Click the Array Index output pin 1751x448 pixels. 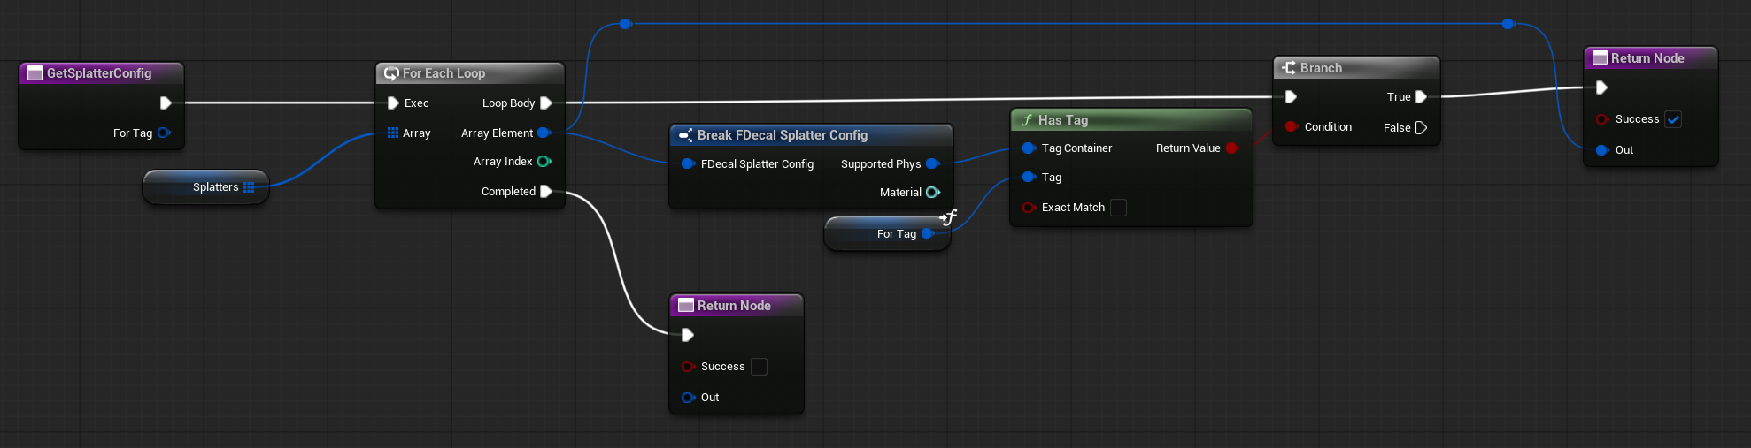544,162
